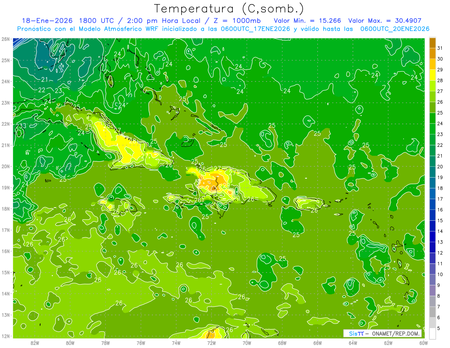The height and width of the screenshot is (348, 450).
Task: Click the white swatch below the 5 label
Action: tap(432, 333)
